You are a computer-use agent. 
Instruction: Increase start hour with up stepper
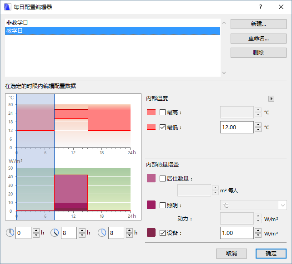point(36,230)
